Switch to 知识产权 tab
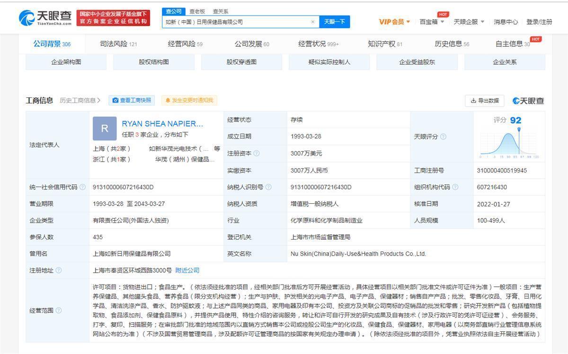568x354 pixels. 385,44
